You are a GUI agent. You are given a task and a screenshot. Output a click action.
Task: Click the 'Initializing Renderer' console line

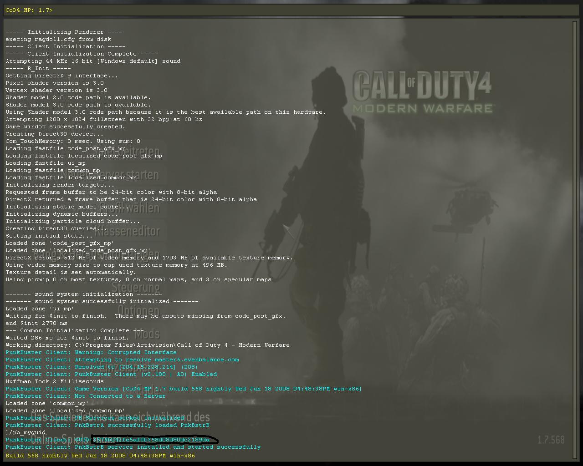[x=64, y=32]
